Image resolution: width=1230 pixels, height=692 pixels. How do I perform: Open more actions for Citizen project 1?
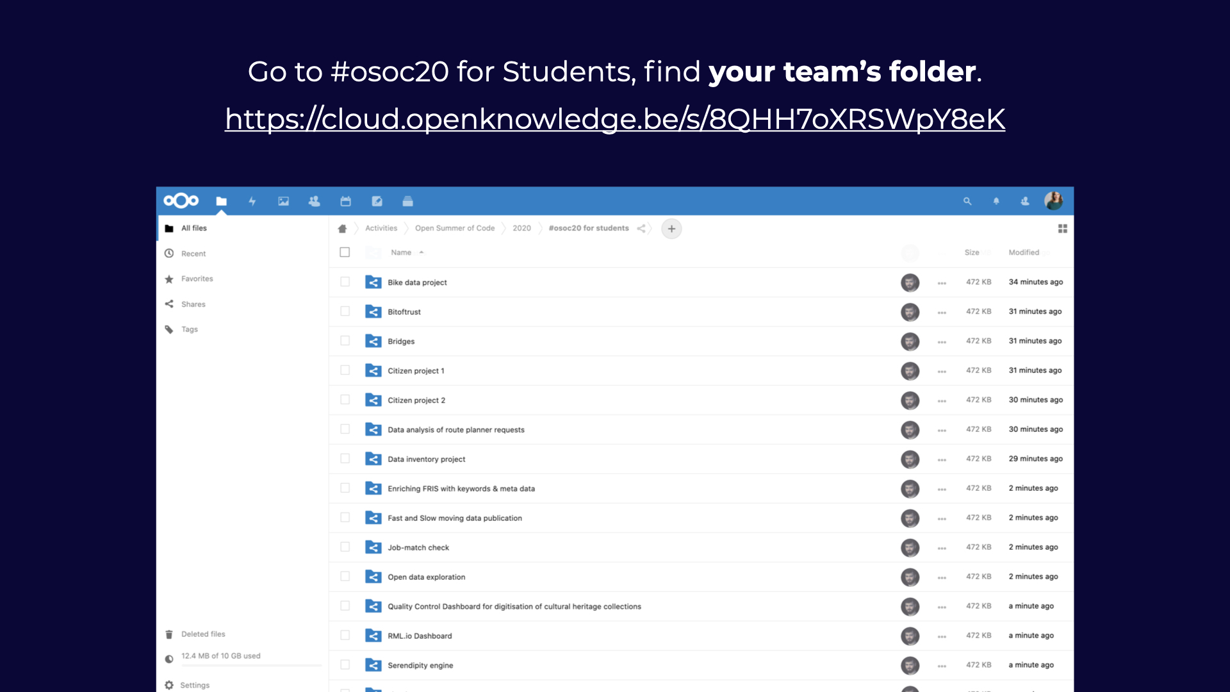[x=942, y=371]
